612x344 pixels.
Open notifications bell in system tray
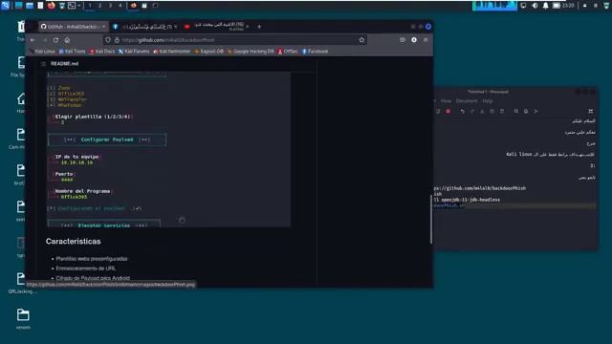coord(545,6)
